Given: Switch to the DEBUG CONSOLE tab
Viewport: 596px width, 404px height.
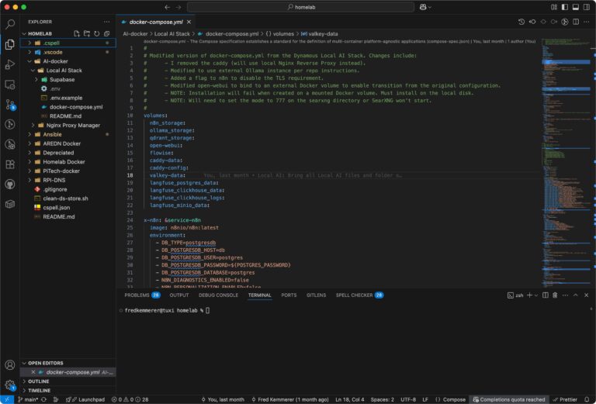Looking at the screenshot, I should tap(218, 295).
